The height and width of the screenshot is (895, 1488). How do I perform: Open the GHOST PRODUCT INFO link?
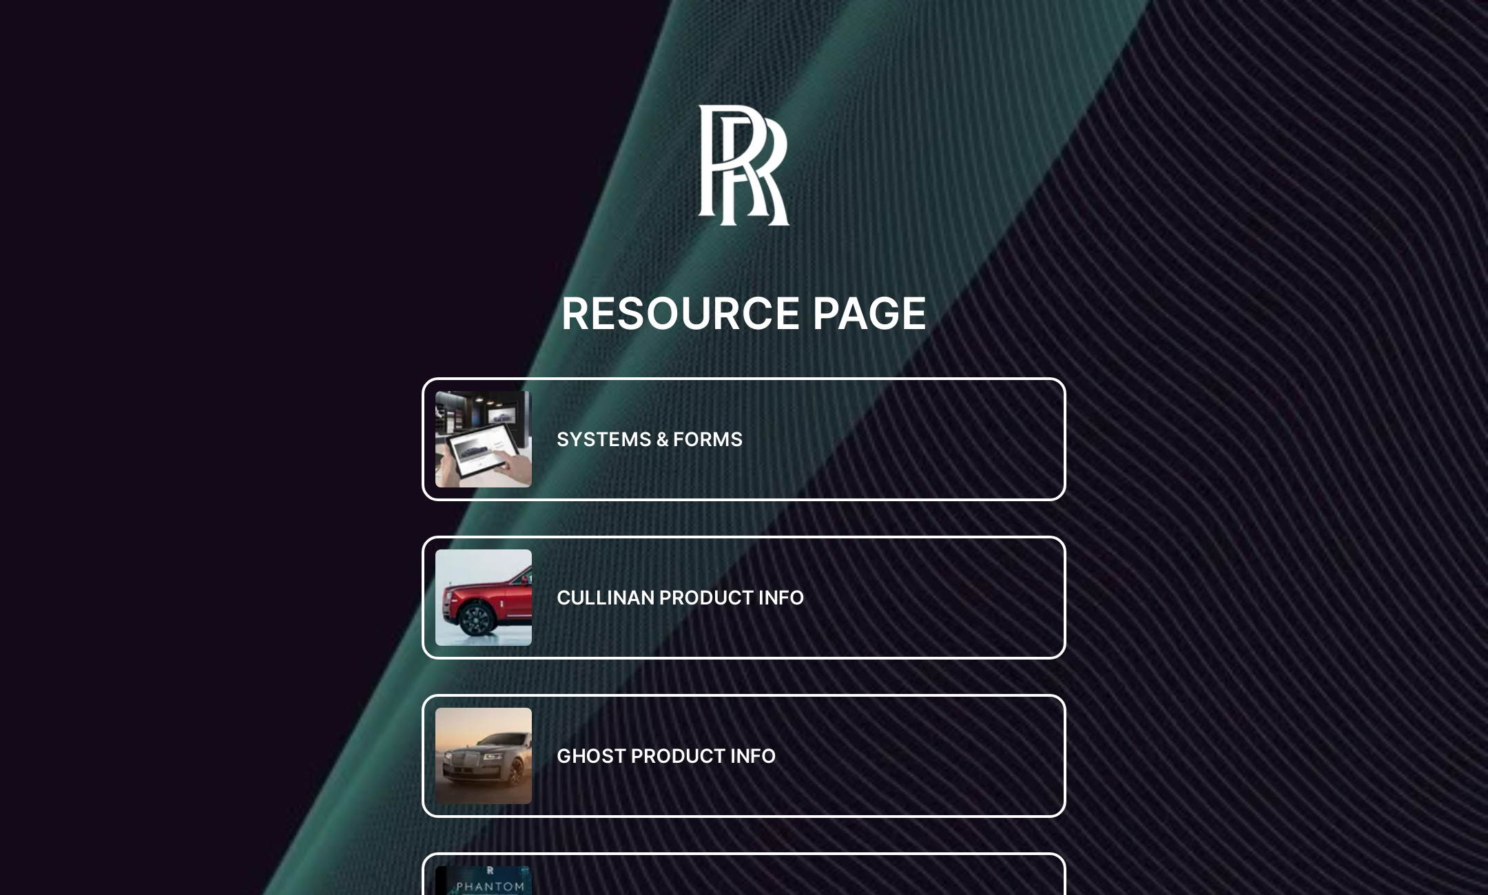click(743, 756)
